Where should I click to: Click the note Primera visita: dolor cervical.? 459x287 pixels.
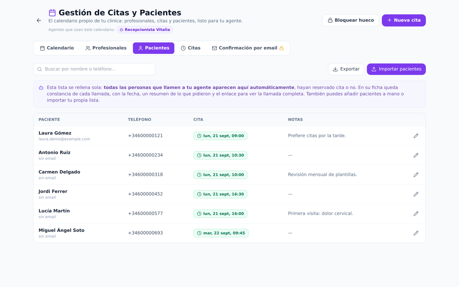coord(320,214)
